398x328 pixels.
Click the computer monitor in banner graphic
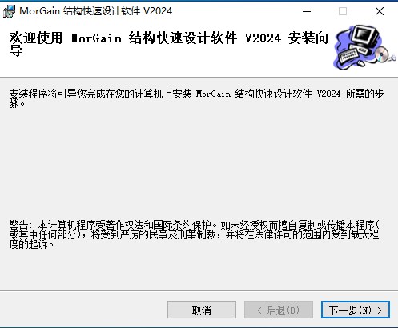point(365,37)
